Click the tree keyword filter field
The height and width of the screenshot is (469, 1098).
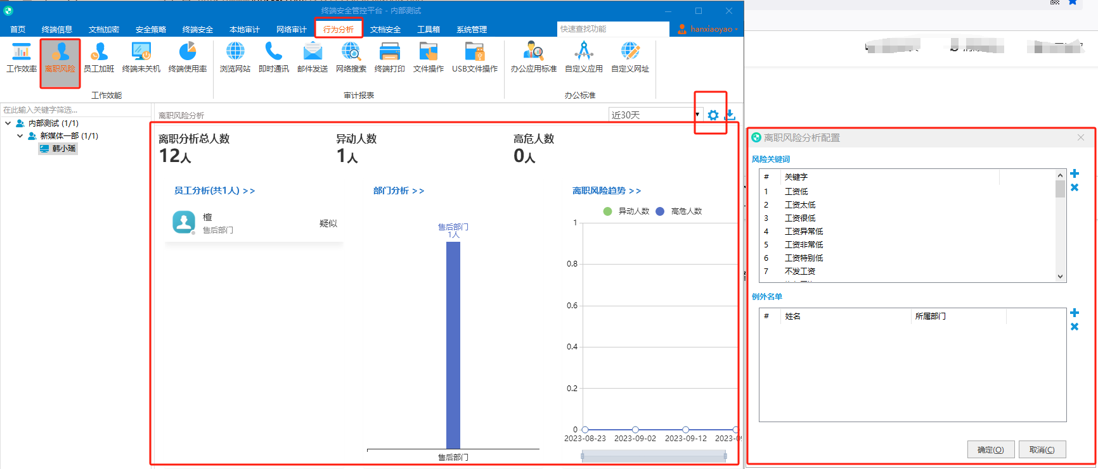click(75, 110)
